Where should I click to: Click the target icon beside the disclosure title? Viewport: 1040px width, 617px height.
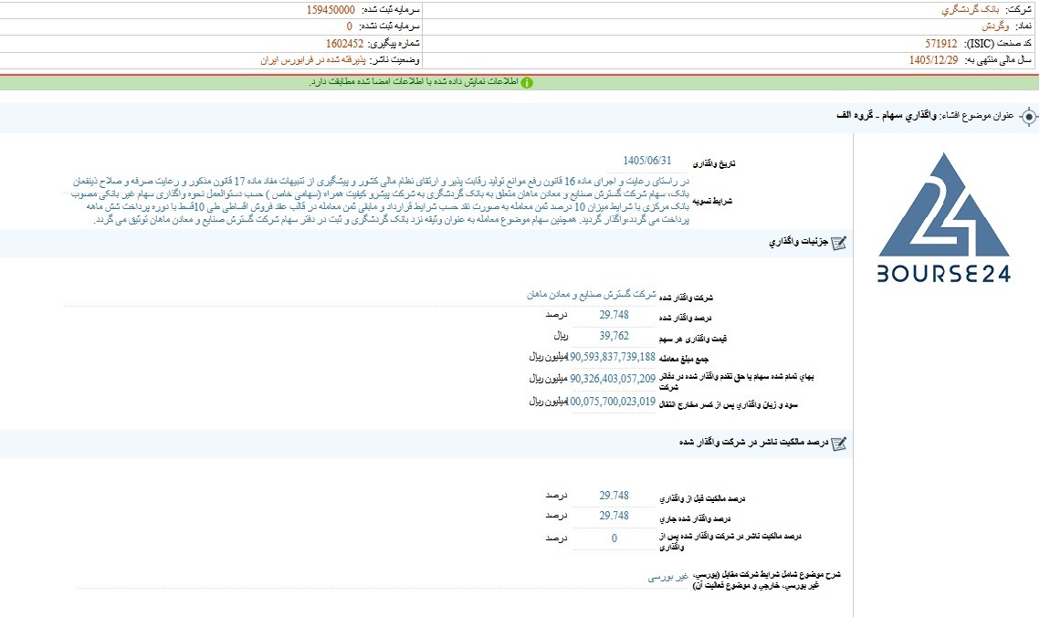tap(1028, 117)
